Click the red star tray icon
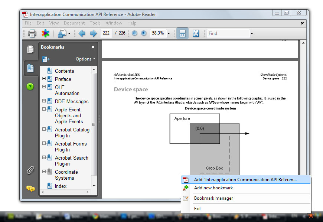The height and width of the screenshot is (222, 323). 311,216
